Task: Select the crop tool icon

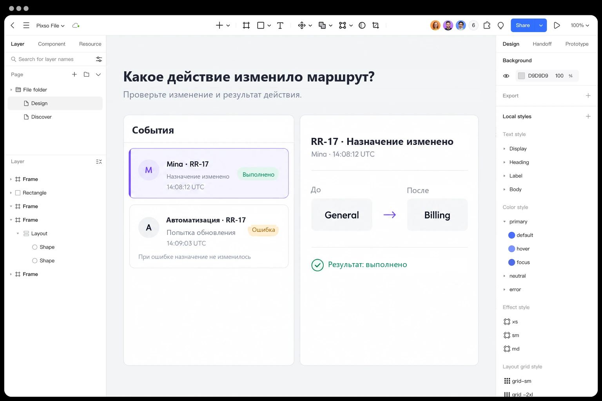Action: point(375,25)
